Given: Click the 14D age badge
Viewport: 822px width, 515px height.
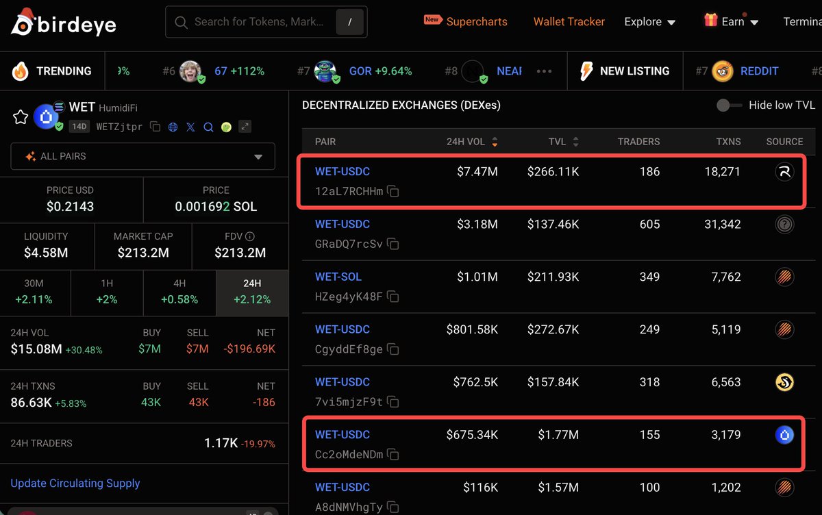Looking at the screenshot, I should point(80,127).
